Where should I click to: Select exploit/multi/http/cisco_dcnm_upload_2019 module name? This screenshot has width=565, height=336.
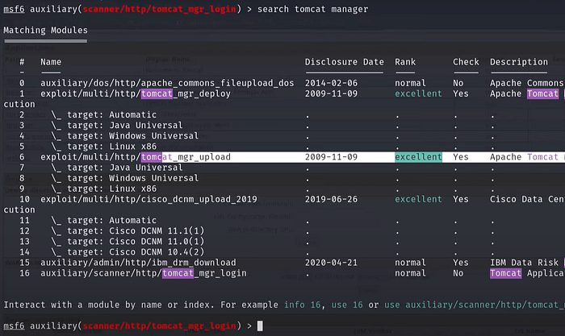149,199
